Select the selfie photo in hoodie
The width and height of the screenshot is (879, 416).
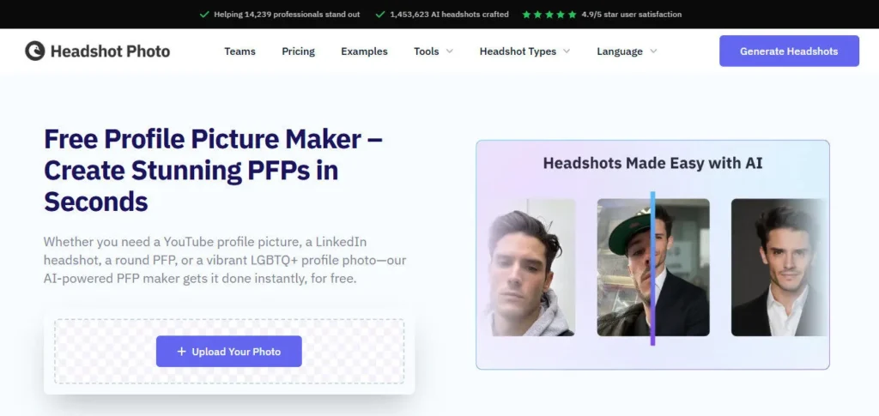tap(530, 268)
